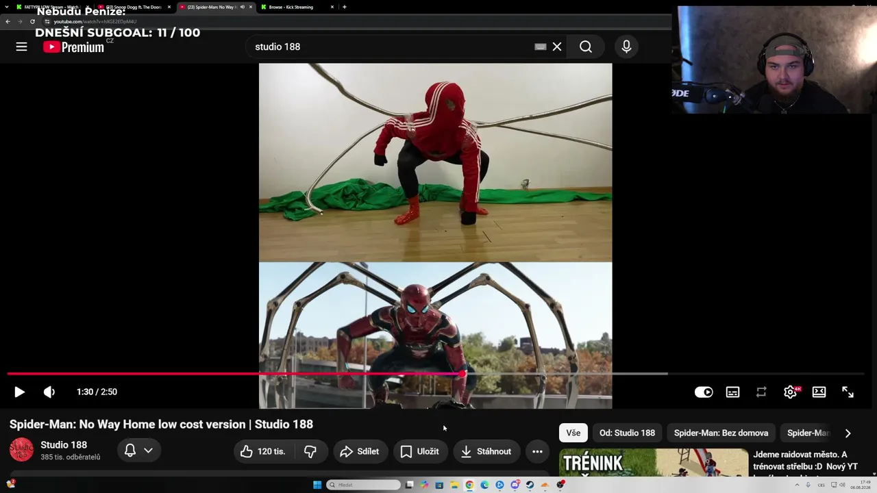877x493 pixels.
Task: Open Google Chrome from the taskbar
Action: [469, 485]
